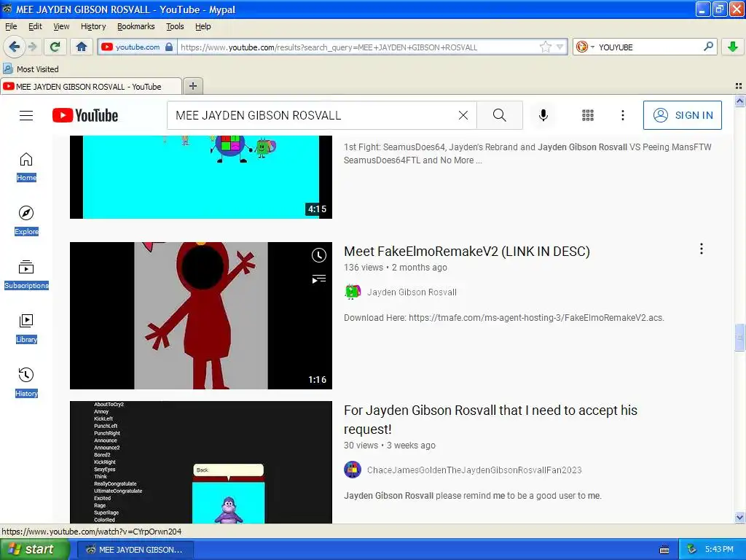Go to YouTube home via logo
Image resolution: width=746 pixels, height=560 pixels.
tap(85, 115)
